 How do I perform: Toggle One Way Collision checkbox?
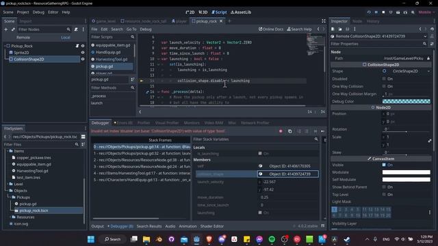[x=384, y=87]
